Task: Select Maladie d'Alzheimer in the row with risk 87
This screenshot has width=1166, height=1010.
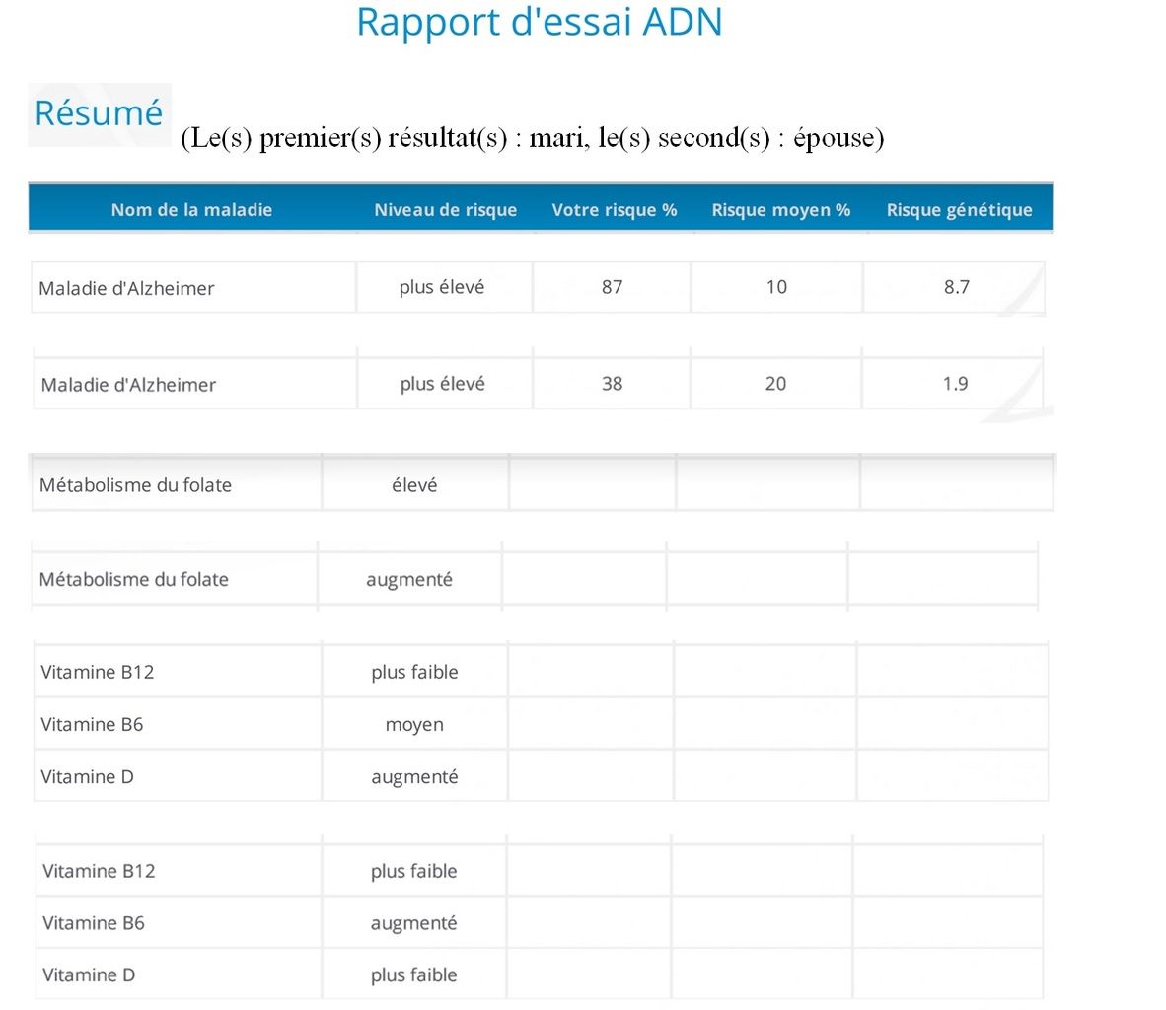Action: (126, 288)
